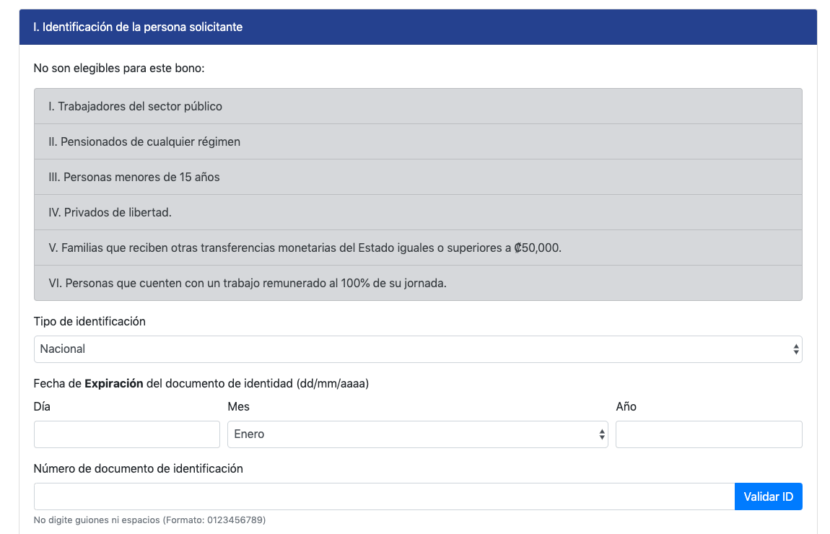
Task: Click the Número de documento input field
Action: pos(383,496)
